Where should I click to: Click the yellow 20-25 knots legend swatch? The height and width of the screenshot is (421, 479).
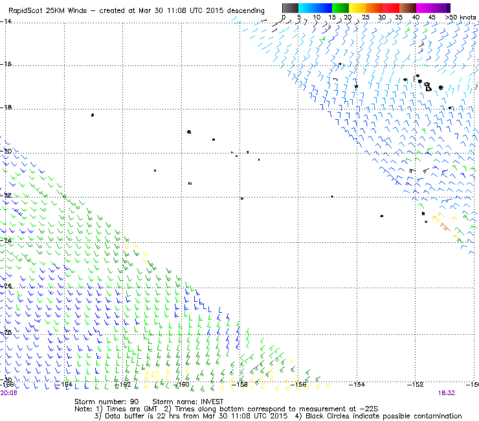[357, 8]
